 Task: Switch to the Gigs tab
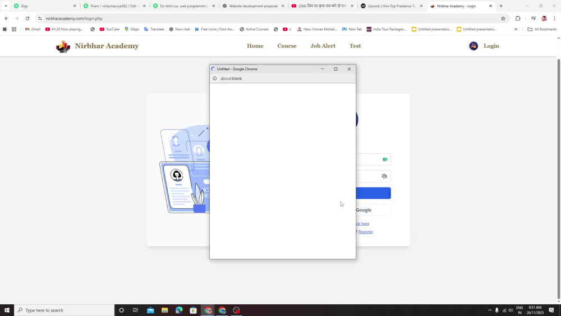(x=45, y=6)
